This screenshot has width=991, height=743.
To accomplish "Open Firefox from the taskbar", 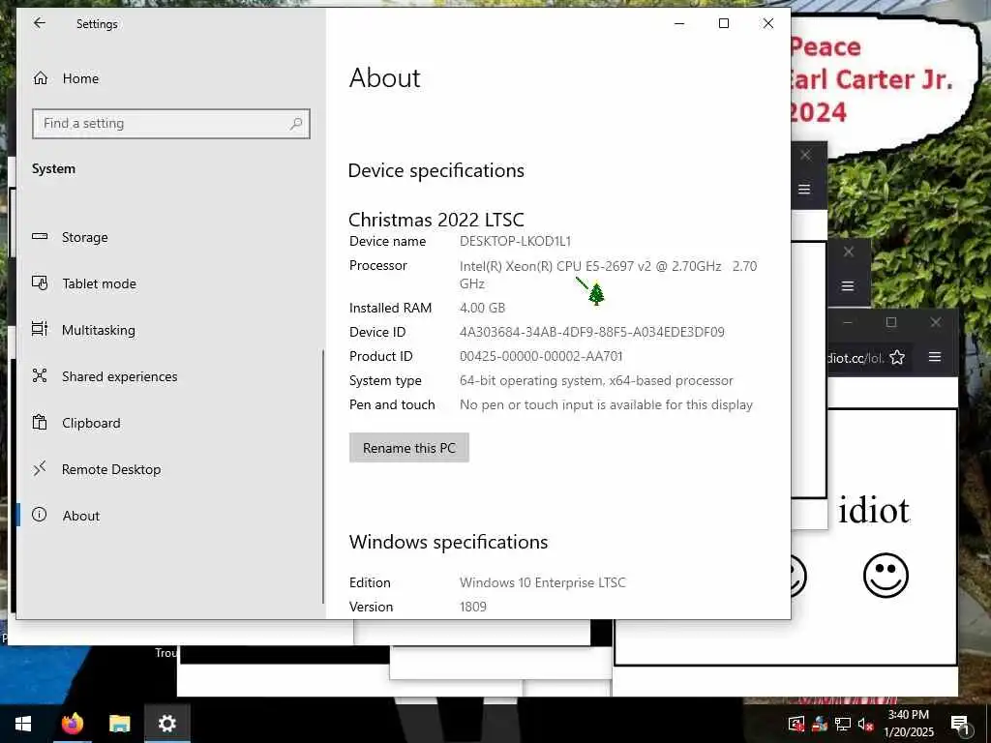I will tap(72, 724).
